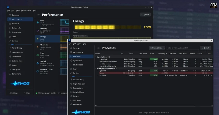The width and height of the screenshot is (219, 115).
Task: Click Refresh in the Performance window
Action: [x=145, y=15]
